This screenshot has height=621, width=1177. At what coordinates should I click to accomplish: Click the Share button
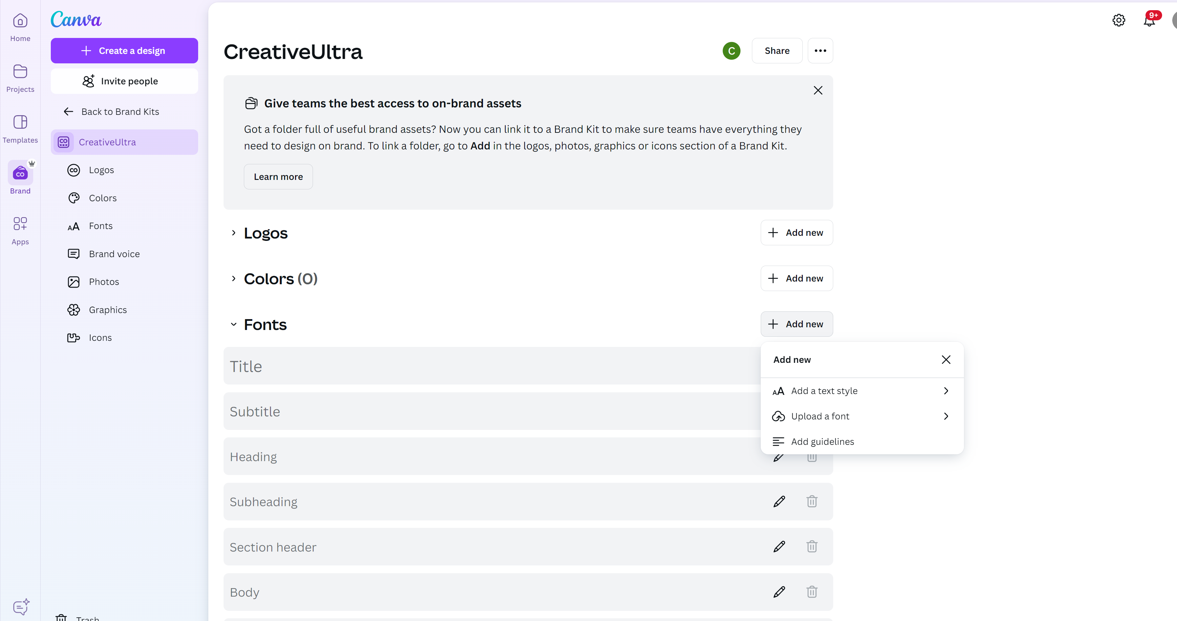click(777, 51)
